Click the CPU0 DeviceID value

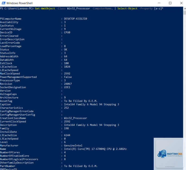click(x=67, y=33)
